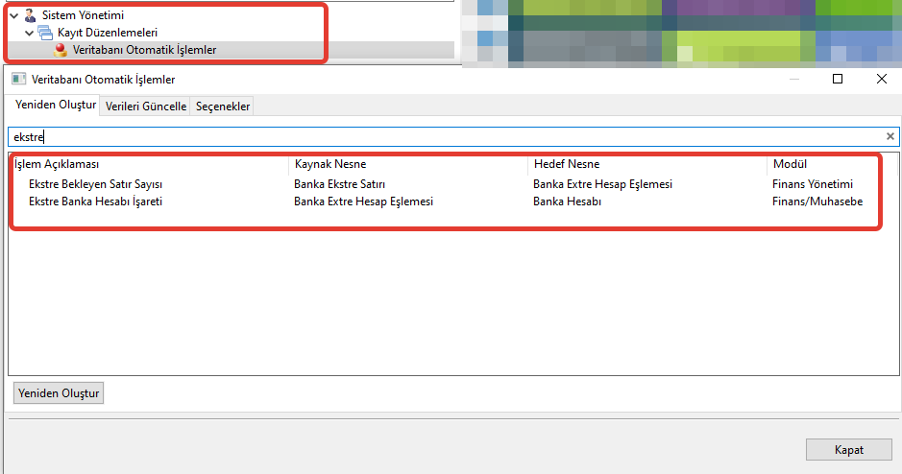Collapse the Kayıt Düzenlemeleri tree node

point(30,33)
